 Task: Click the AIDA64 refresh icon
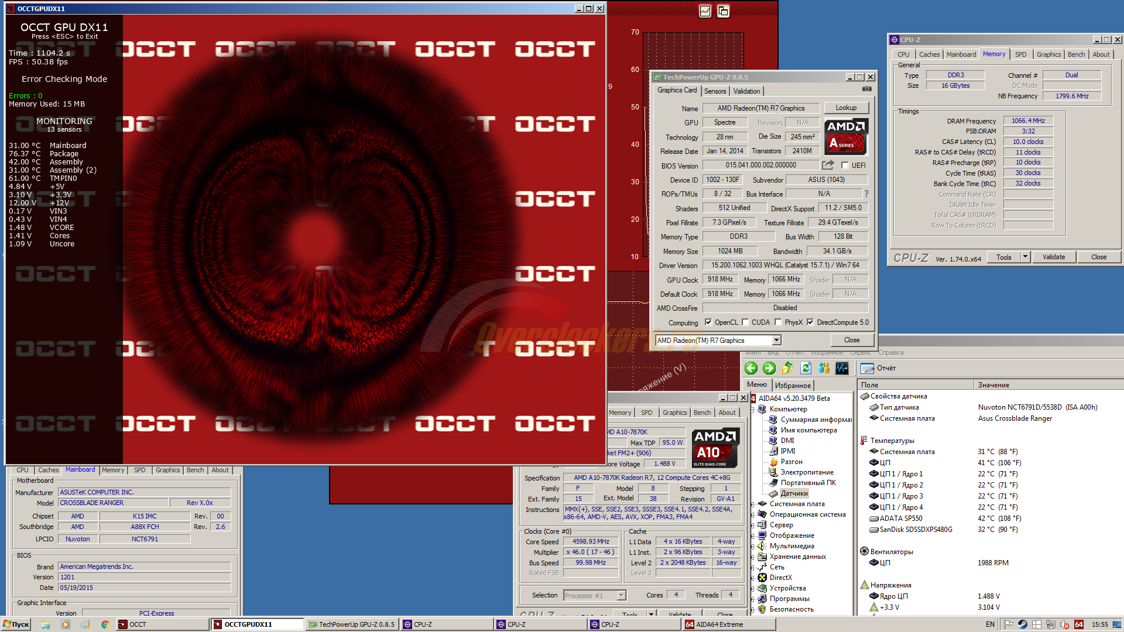[806, 368]
